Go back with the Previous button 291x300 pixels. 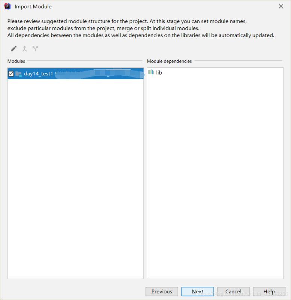(161, 291)
